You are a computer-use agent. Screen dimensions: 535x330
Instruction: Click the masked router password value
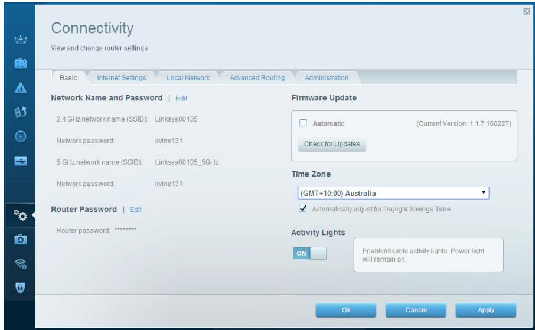[125, 230]
